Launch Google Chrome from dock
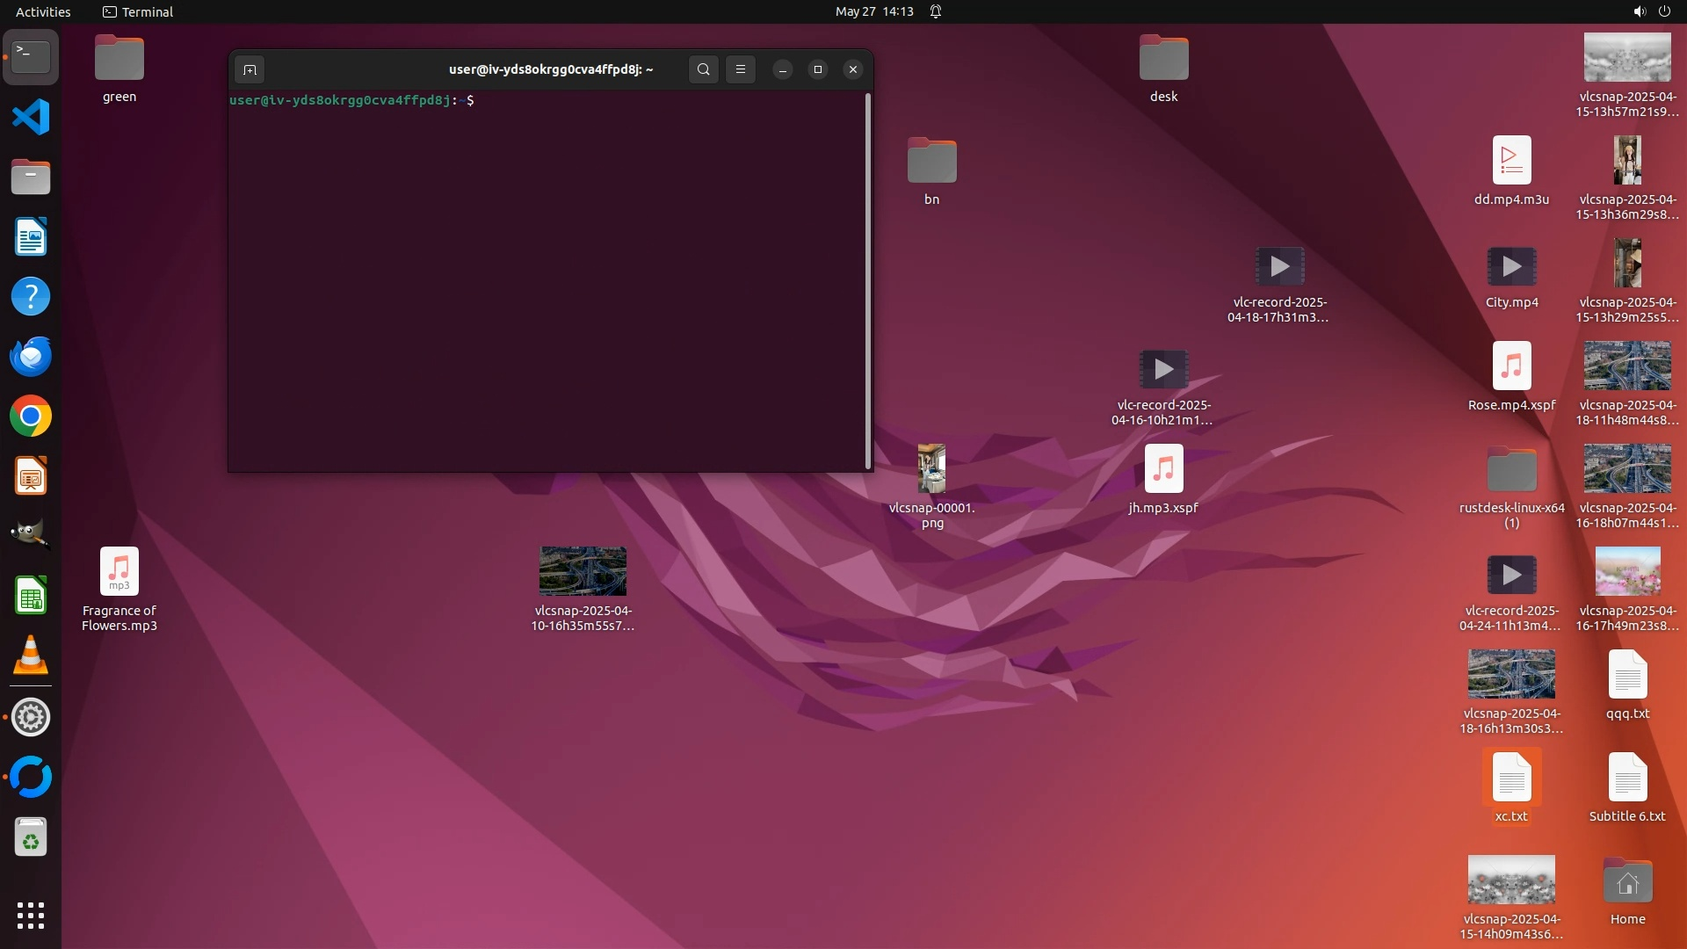 [31, 417]
